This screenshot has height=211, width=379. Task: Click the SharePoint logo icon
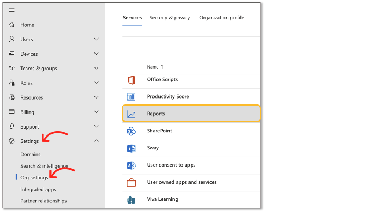click(x=131, y=131)
